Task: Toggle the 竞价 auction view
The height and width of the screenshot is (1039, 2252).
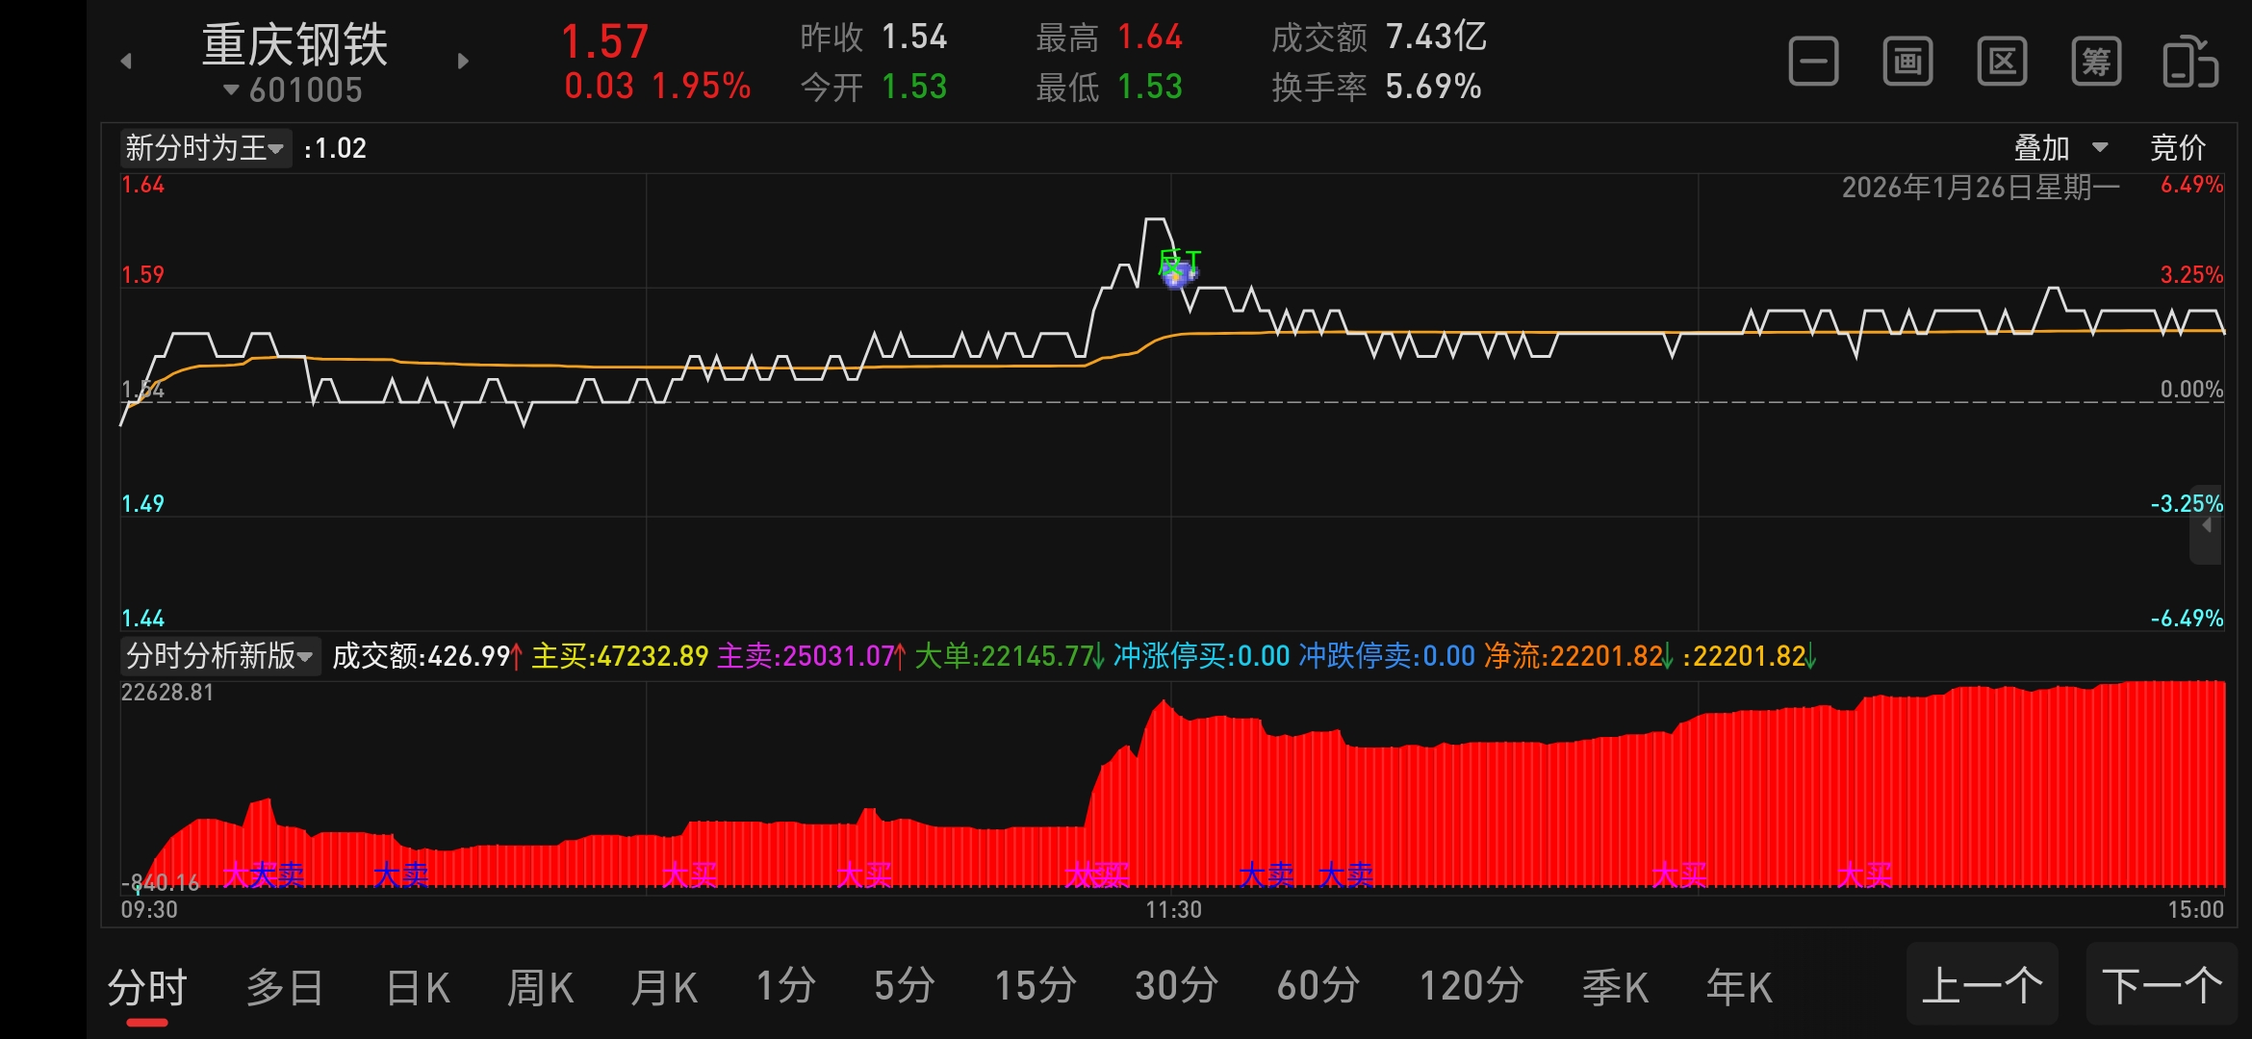Action: pyautogui.click(x=2177, y=148)
